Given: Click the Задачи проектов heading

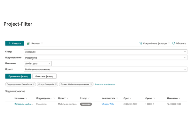Looking at the screenshot, I should [15, 91].
